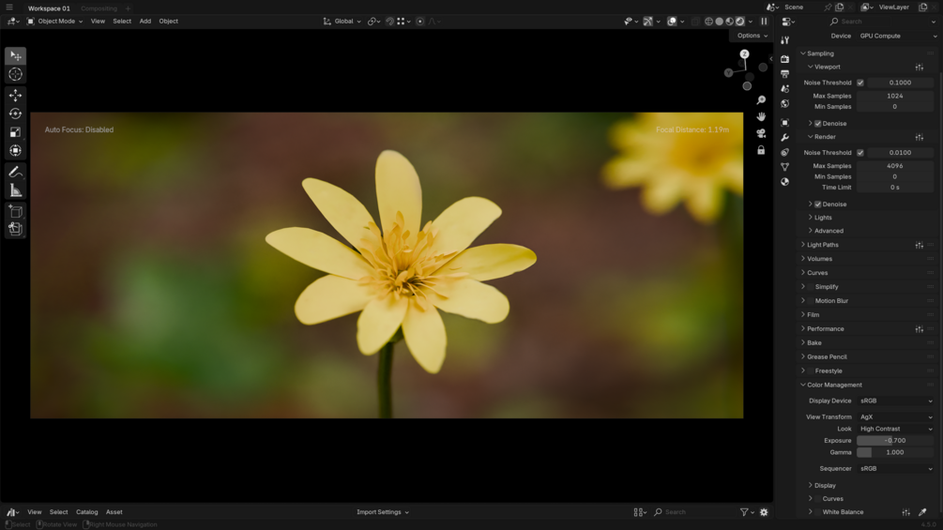This screenshot has width=943, height=530.
Task: Open the Output properties tab
Action: click(x=784, y=74)
